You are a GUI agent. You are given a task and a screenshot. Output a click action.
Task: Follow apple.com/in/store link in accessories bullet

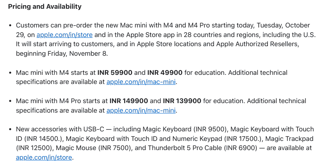pyautogui.click(x=44, y=157)
